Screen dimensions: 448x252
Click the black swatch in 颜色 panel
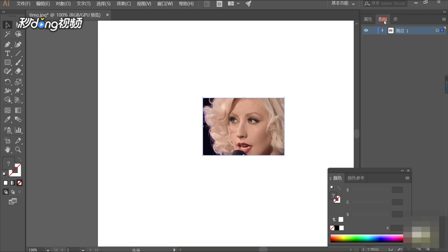click(x=337, y=228)
